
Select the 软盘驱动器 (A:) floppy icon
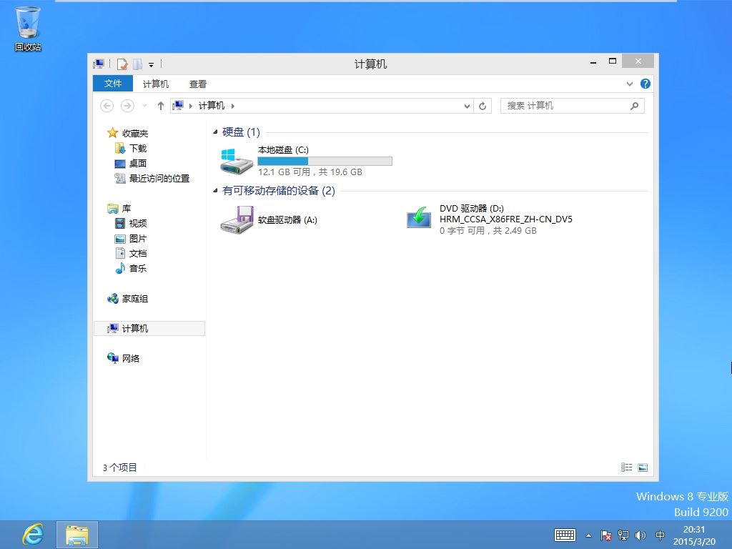[237, 220]
